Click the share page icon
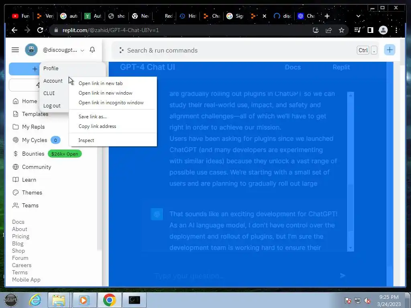This screenshot has width=411, height=308. pos(329,30)
